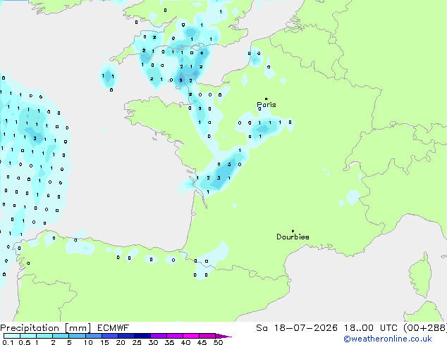Click the legend label '45'
Image resolution: width=447 pixels, height=345 pixels.
(202, 342)
